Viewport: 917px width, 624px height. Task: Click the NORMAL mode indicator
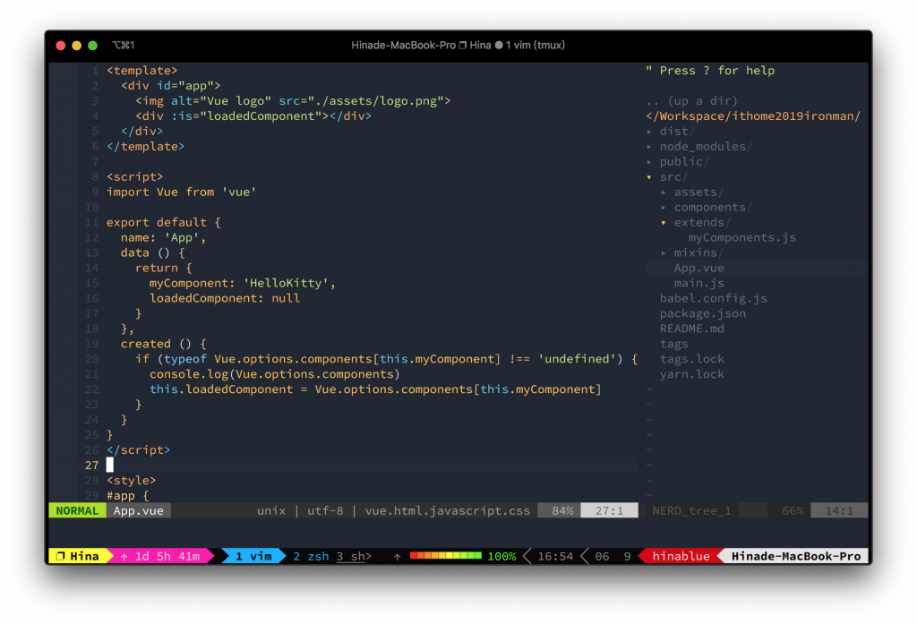point(77,510)
